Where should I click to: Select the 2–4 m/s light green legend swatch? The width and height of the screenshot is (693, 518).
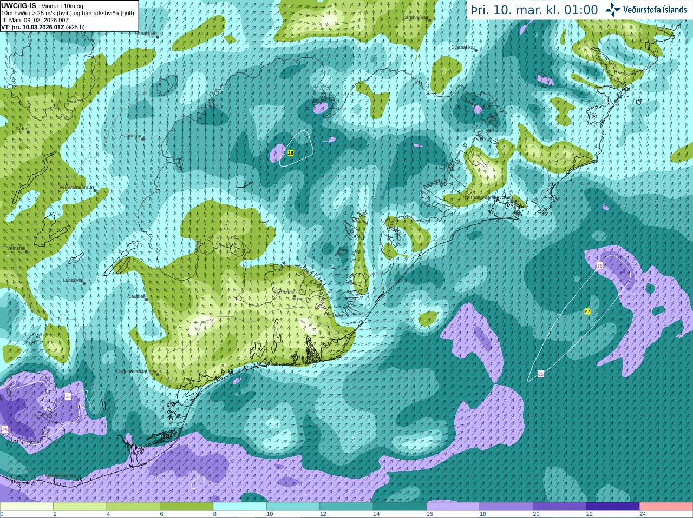pyautogui.click(x=80, y=507)
